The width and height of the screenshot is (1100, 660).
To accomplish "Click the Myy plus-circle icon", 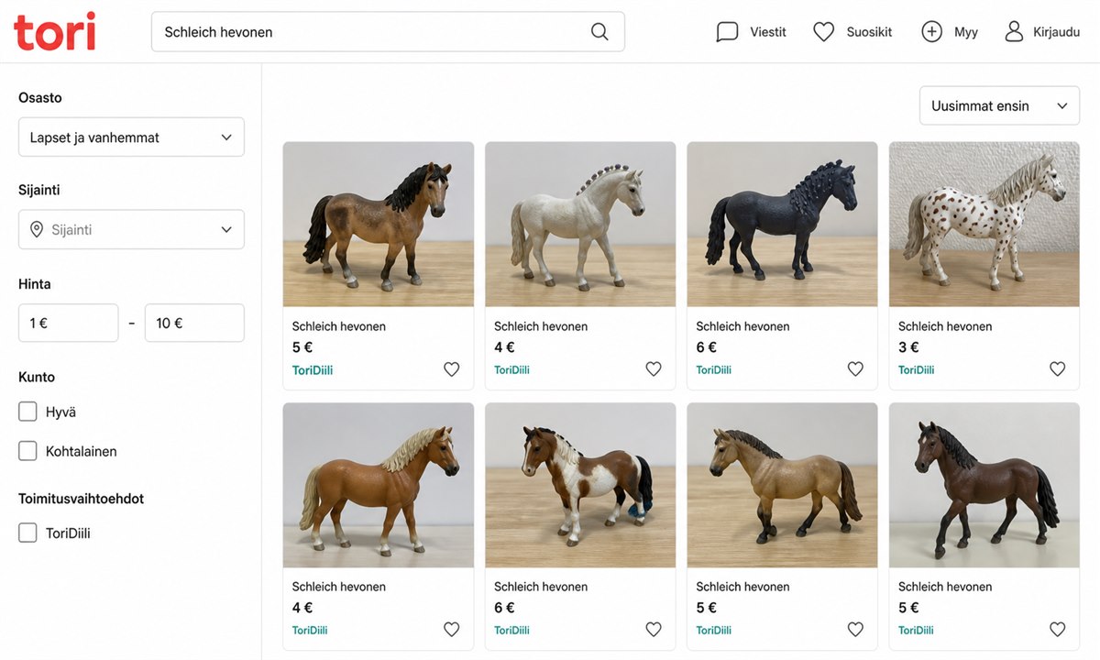I will pos(931,32).
